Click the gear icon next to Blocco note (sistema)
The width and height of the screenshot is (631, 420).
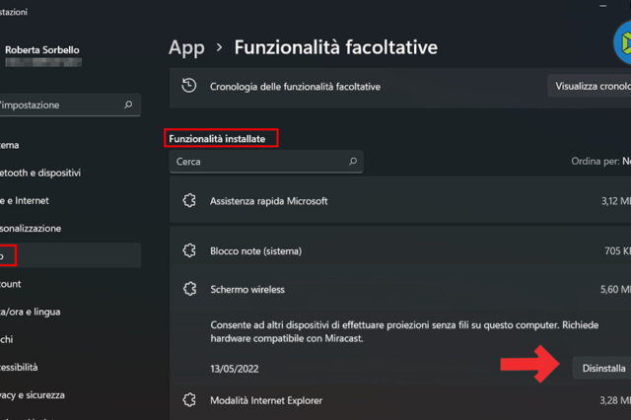pyautogui.click(x=190, y=250)
